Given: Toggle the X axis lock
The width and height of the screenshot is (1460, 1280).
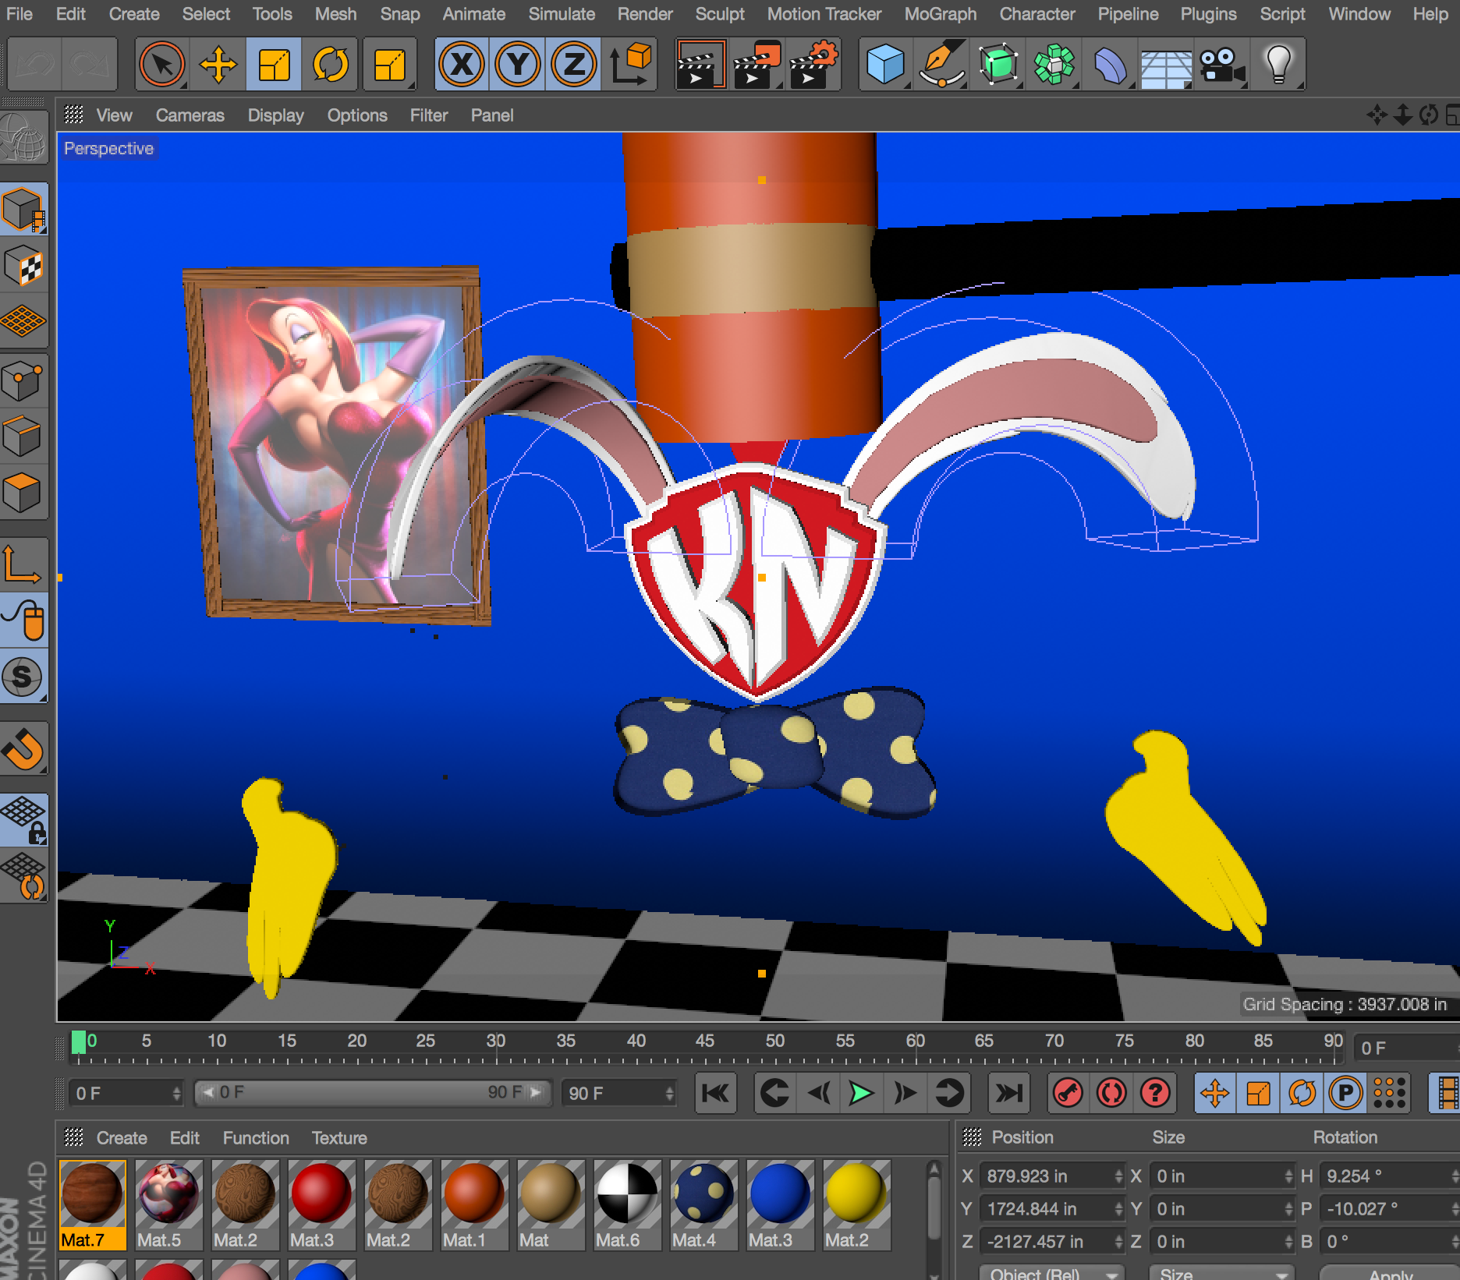Looking at the screenshot, I should coord(462,64).
